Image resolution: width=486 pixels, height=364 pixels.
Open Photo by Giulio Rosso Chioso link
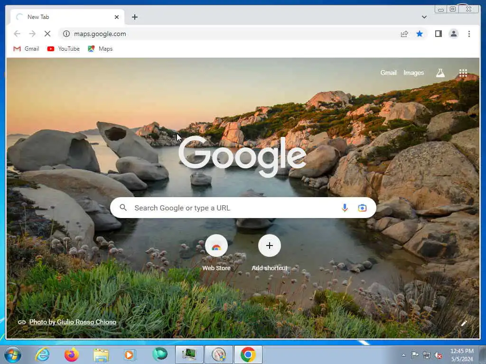(x=73, y=322)
